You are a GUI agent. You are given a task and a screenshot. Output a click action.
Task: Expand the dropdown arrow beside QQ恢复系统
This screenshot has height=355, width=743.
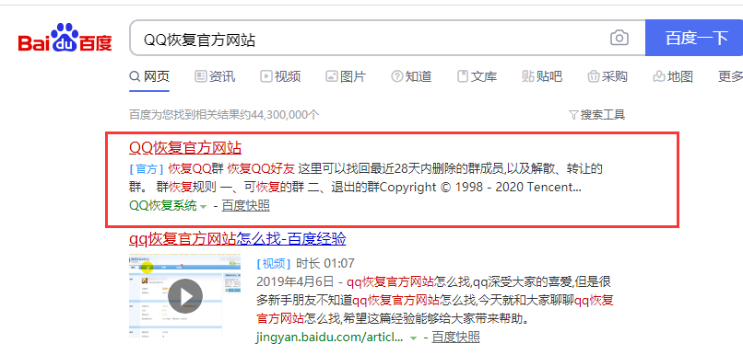click(203, 207)
